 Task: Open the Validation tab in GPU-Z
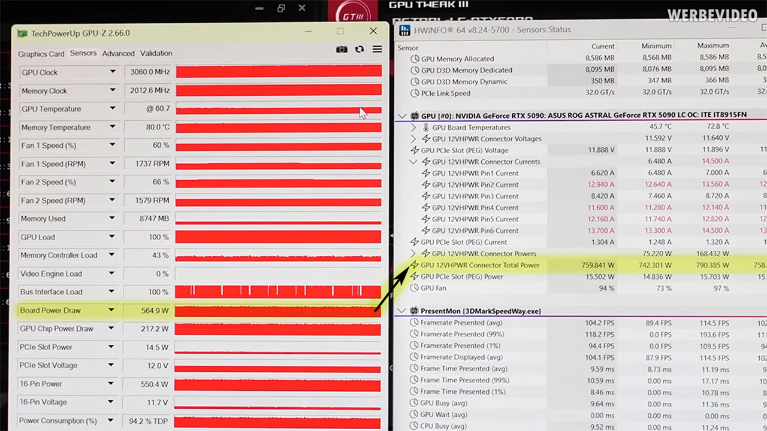pos(156,53)
